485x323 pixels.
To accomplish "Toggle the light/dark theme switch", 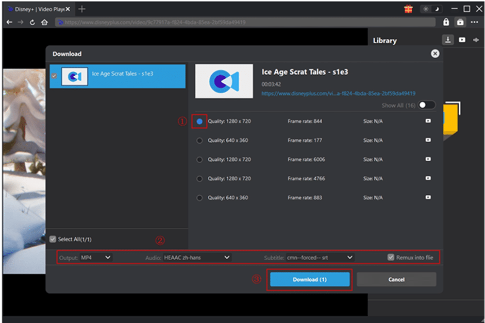I will coord(431,9).
